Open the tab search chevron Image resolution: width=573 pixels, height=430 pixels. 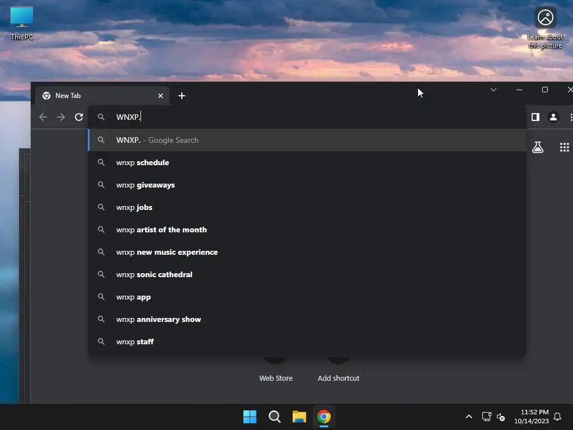tap(494, 90)
